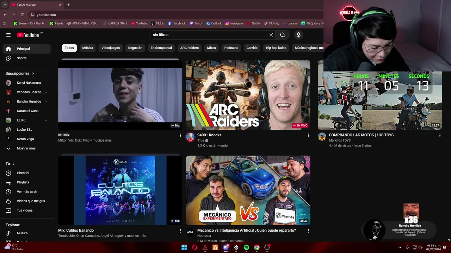
Task: Select the Todos filter chip
Action: point(69,48)
